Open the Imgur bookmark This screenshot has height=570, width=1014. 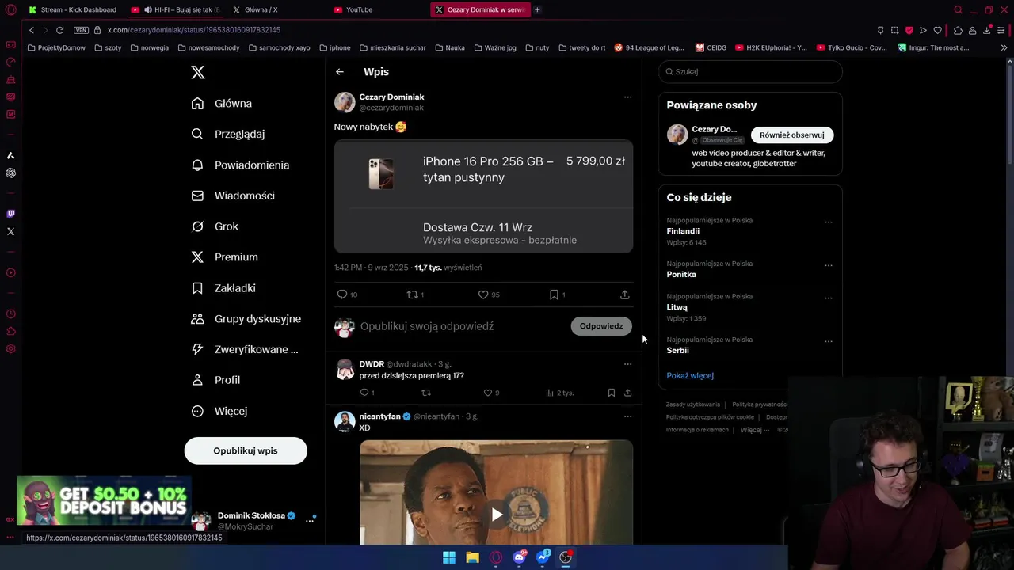933,47
